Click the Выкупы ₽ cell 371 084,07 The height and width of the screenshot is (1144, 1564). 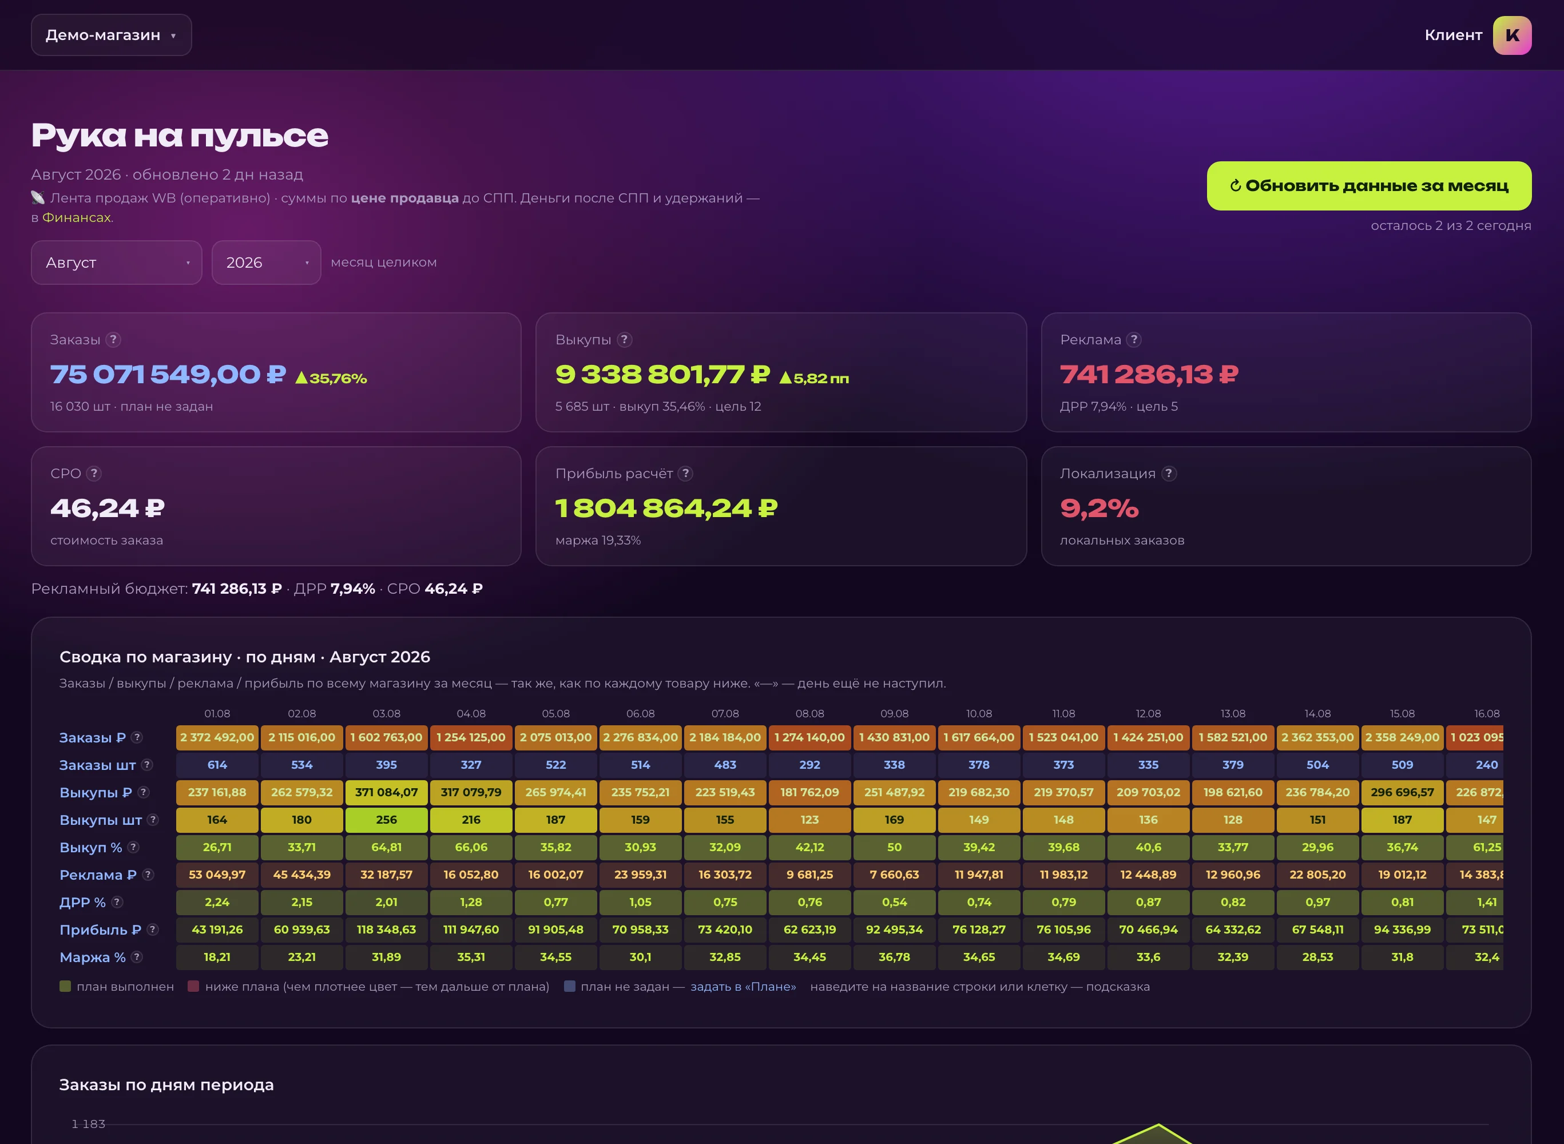(387, 792)
